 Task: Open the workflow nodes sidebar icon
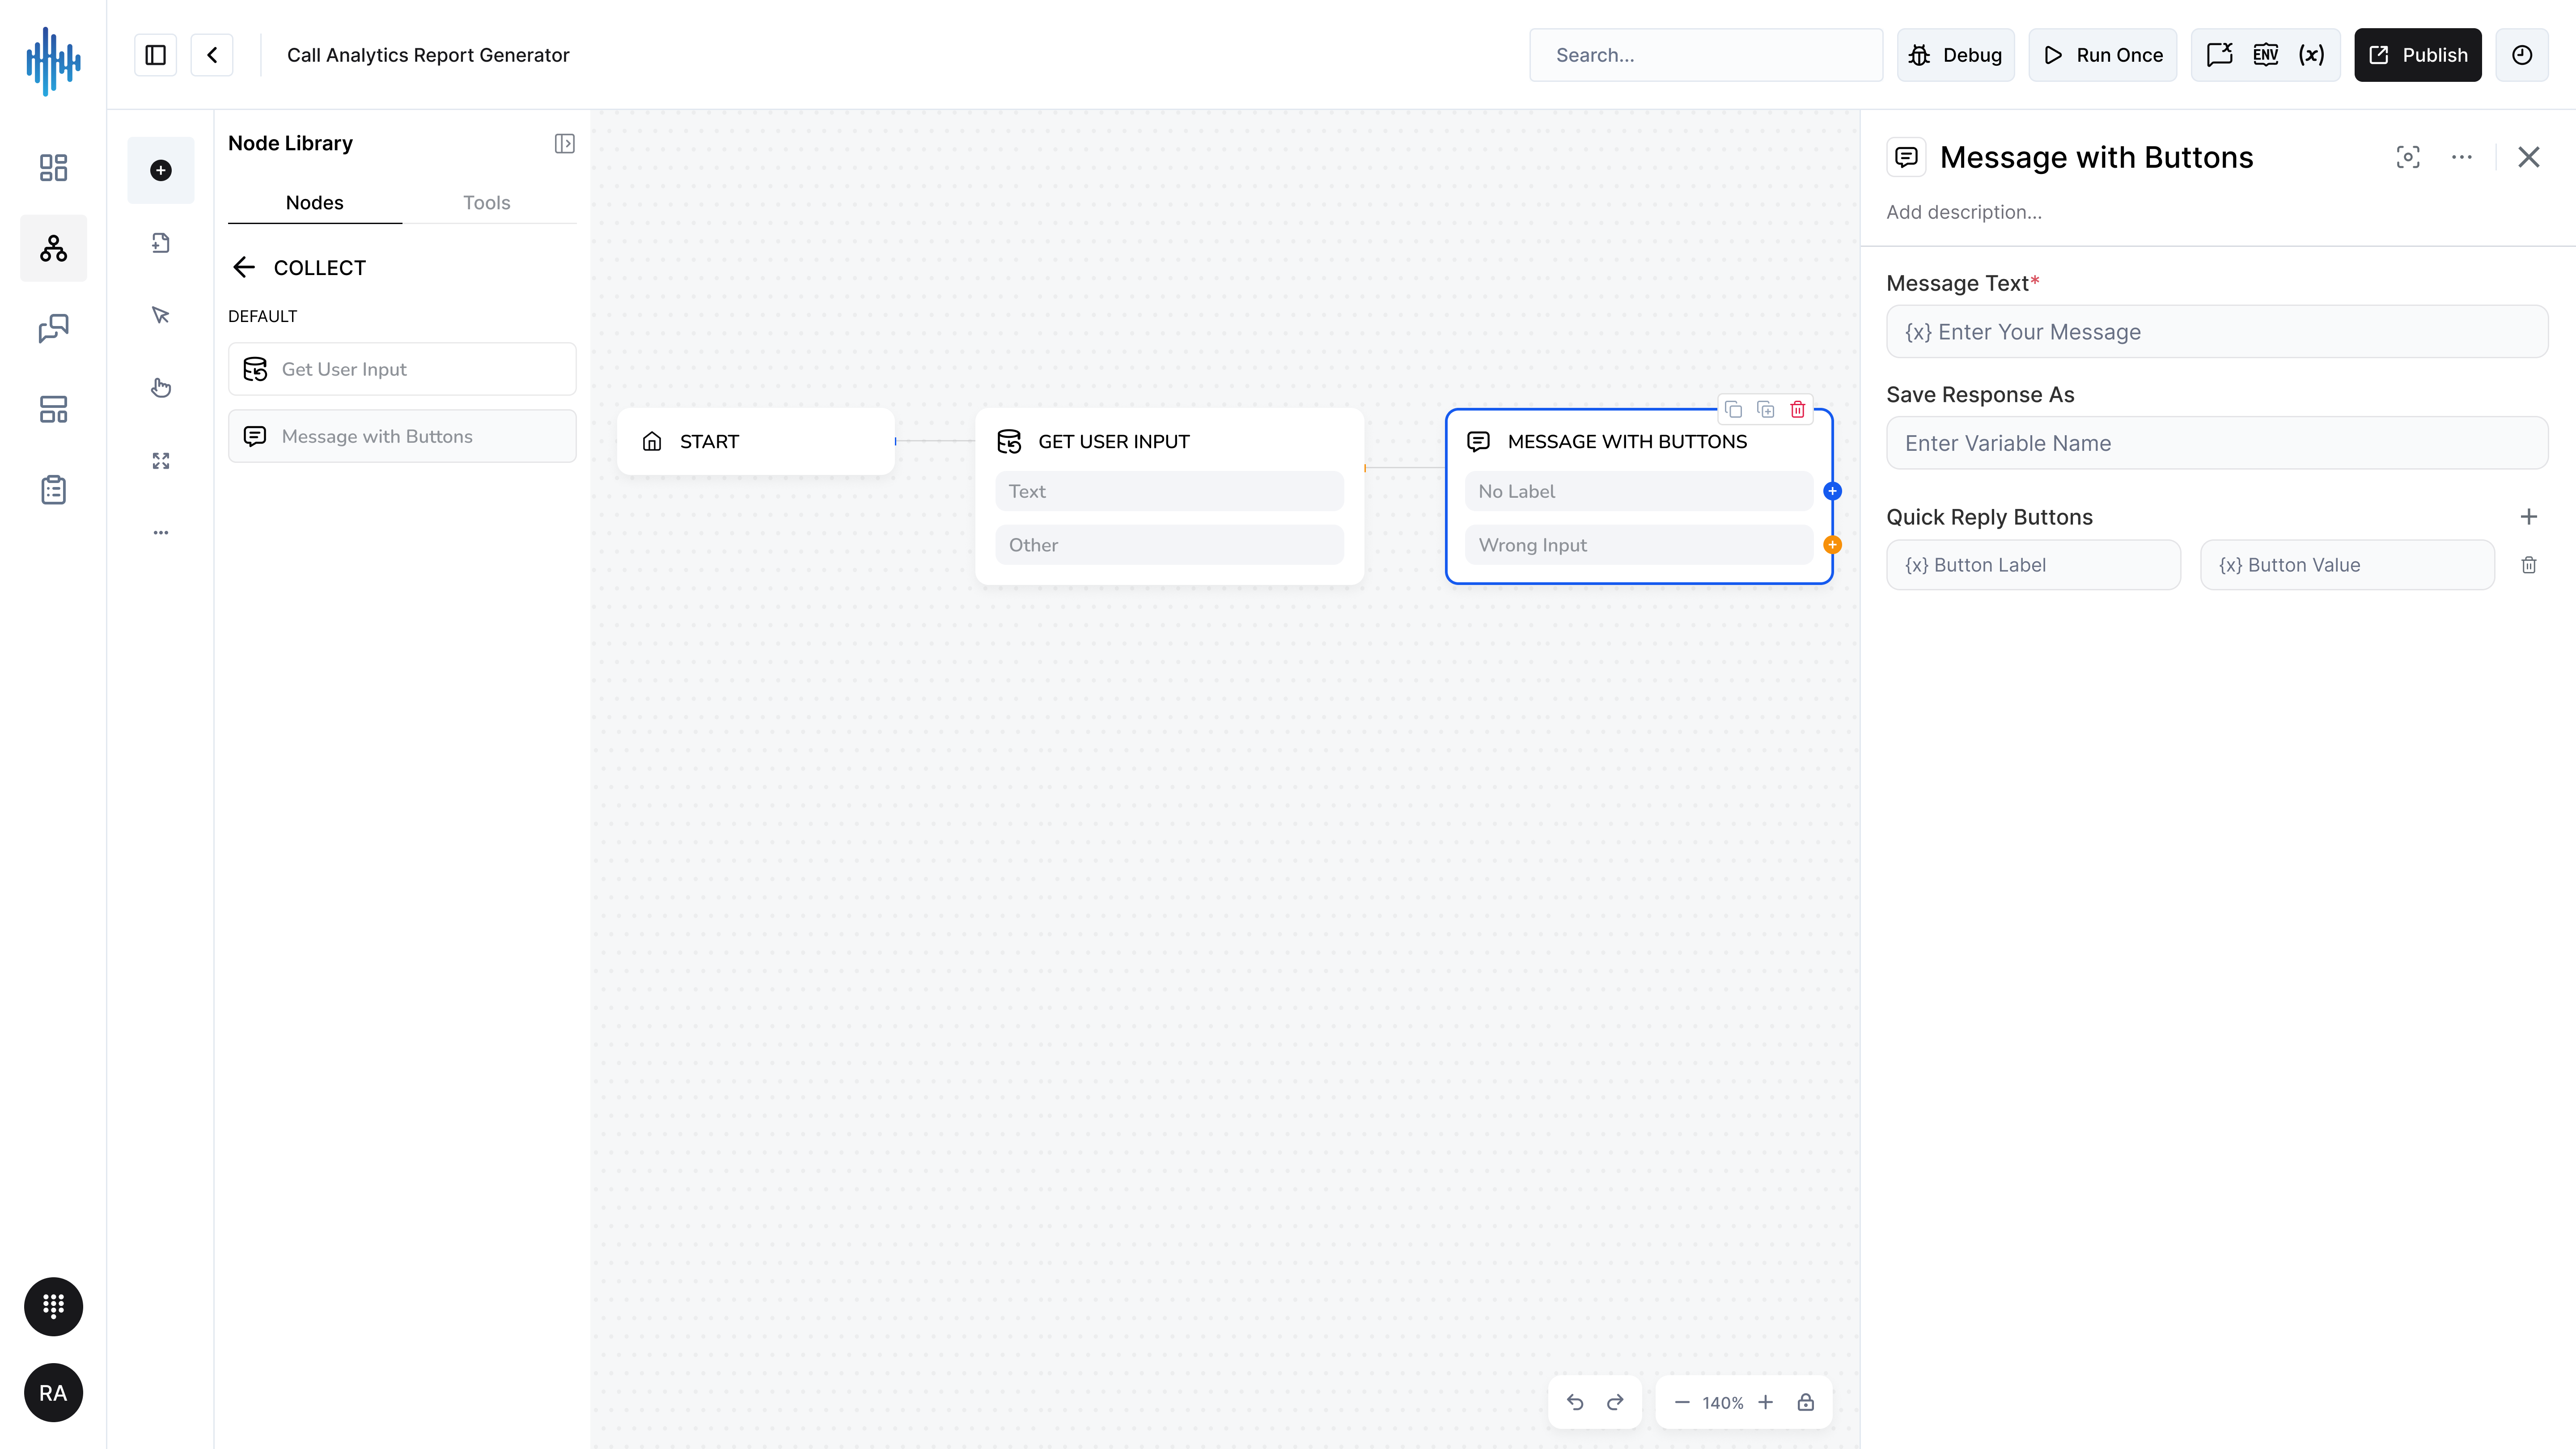(x=53, y=248)
